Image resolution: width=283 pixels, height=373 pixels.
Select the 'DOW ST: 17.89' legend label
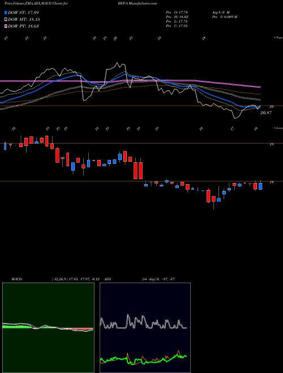23,13
